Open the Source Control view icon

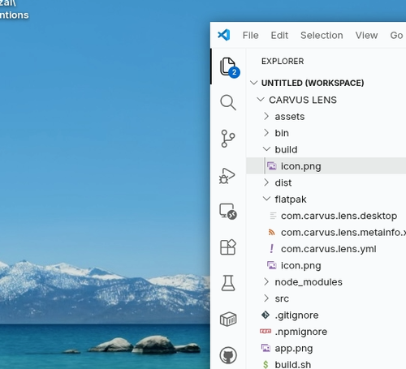point(228,139)
